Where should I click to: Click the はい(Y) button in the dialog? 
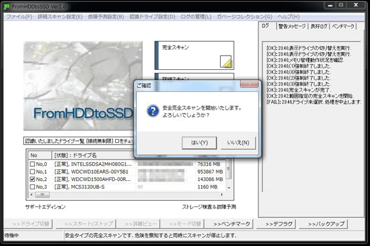tap(199, 143)
